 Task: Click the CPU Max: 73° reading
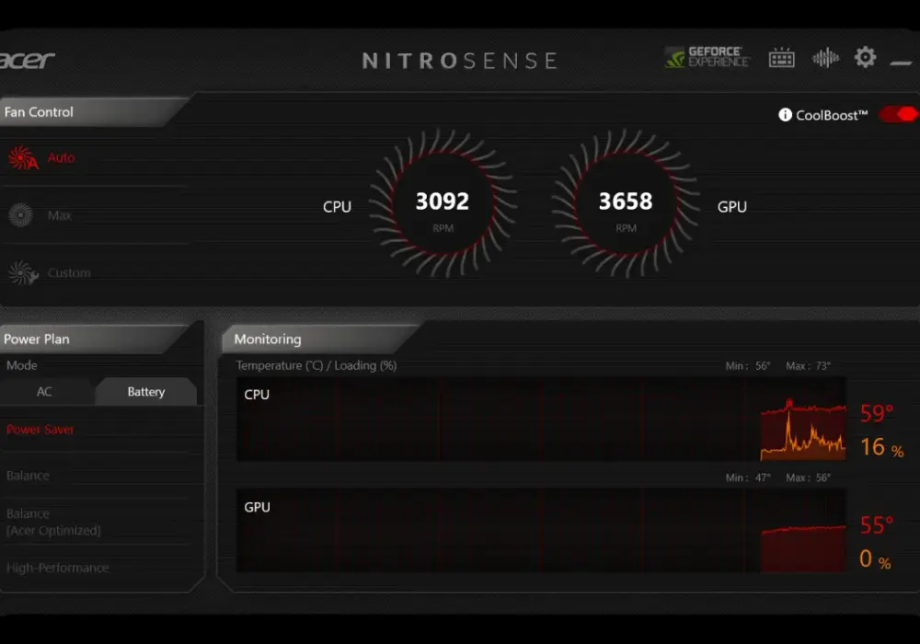(808, 366)
